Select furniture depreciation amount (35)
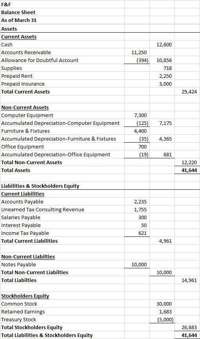 (x=144, y=139)
